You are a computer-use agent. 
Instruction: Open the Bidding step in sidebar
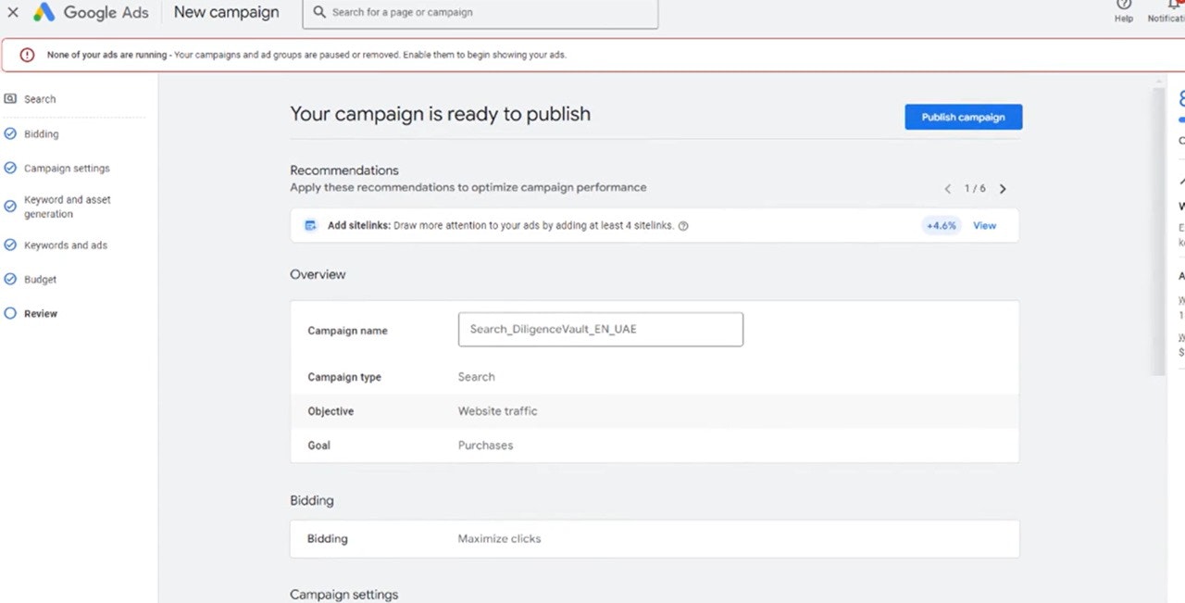pyautogui.click(x=41, y=134)
